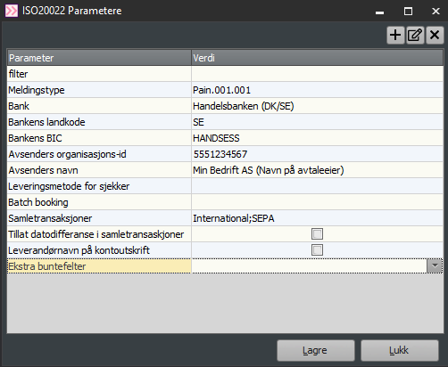Click the filter value field
This screenshot has height=367, width=448.
point(317,74)
